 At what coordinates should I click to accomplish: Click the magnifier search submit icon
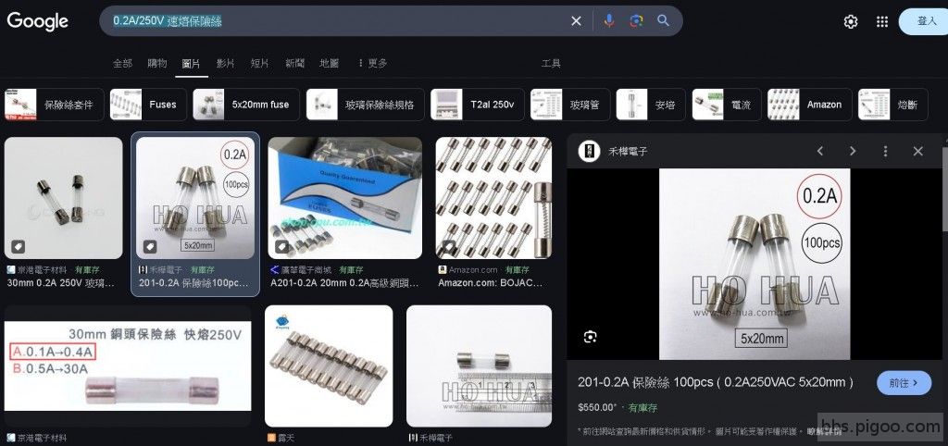click(x=663, y=21)
